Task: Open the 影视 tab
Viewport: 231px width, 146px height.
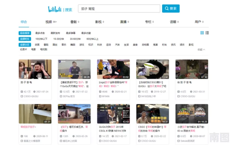Action: coord(100,22)
